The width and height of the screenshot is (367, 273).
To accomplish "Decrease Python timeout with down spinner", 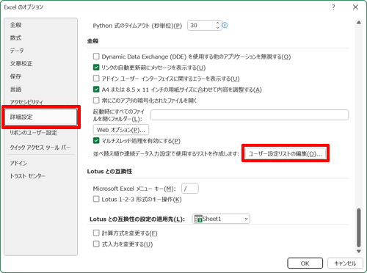I will [217, 28].
